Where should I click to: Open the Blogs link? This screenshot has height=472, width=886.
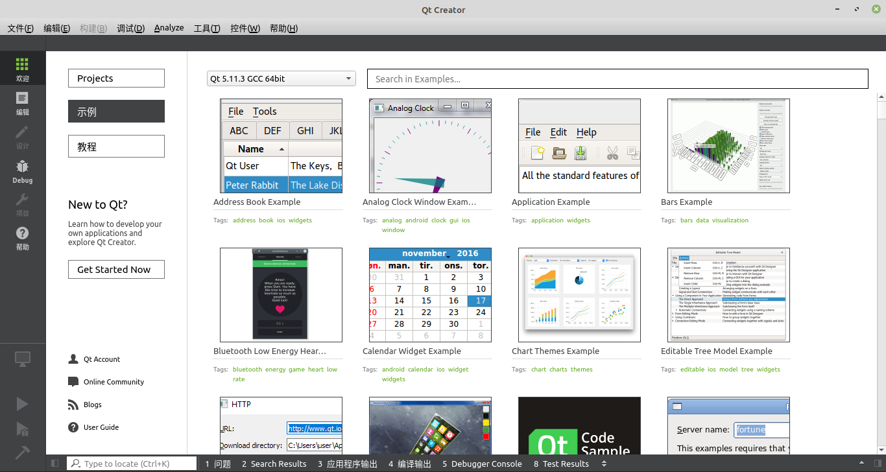coord(93,405)
